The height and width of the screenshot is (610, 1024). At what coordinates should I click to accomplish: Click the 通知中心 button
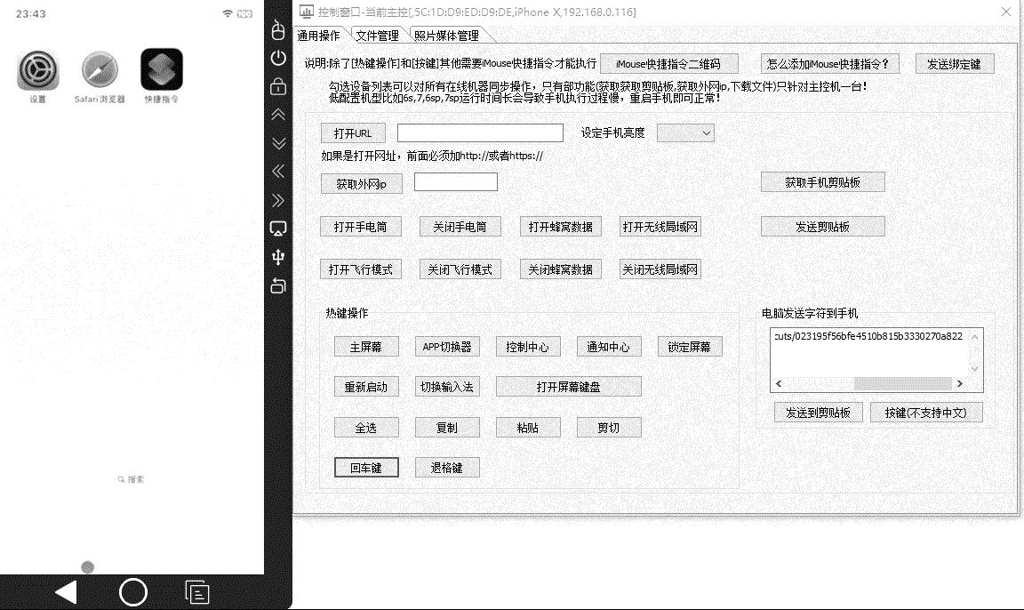coord(609,347)
